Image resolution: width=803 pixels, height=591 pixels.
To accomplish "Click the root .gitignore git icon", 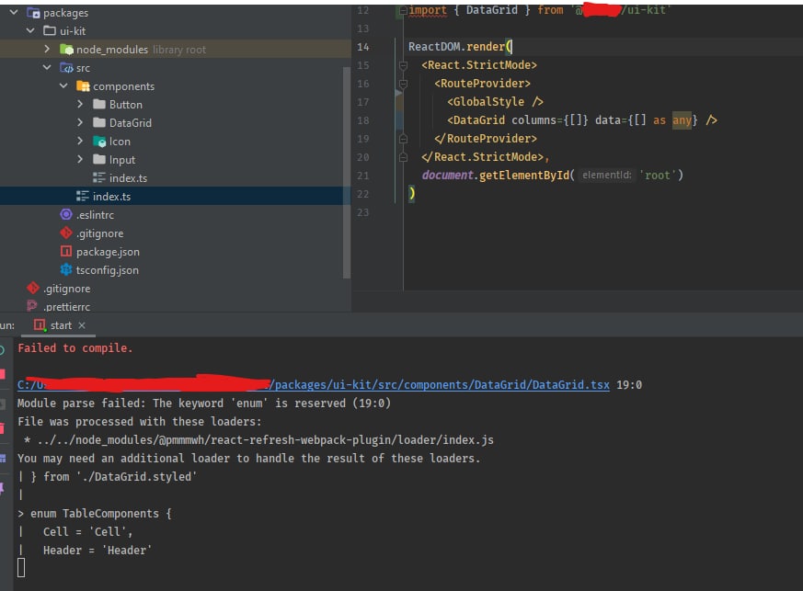I will click(33, 288).
